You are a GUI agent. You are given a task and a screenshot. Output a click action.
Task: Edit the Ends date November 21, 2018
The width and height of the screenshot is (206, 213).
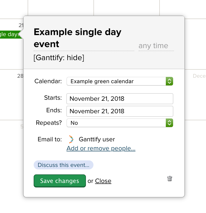pos(120,111)
